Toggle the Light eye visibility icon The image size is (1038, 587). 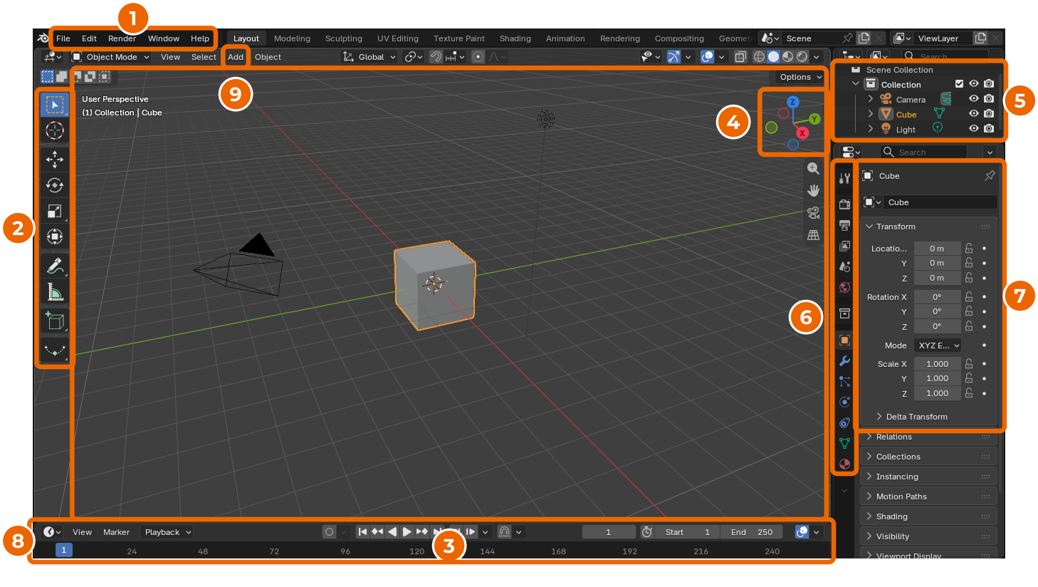pos(974,129)
